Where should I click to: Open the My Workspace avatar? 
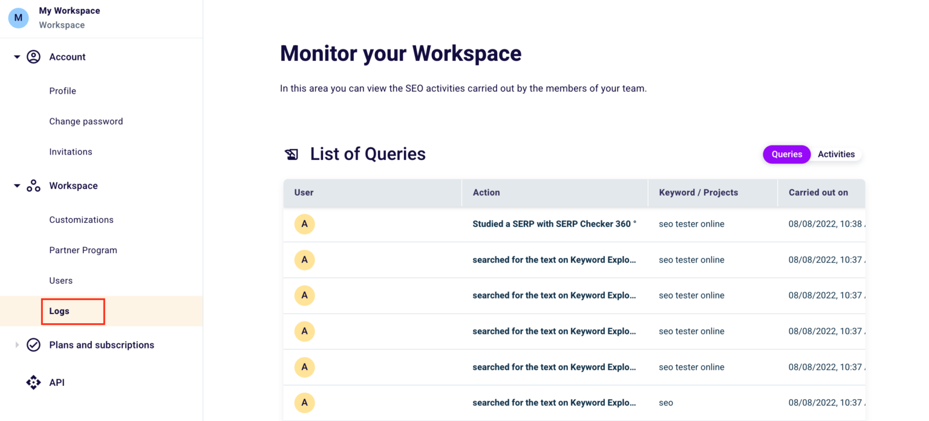(x=18, y=18)
